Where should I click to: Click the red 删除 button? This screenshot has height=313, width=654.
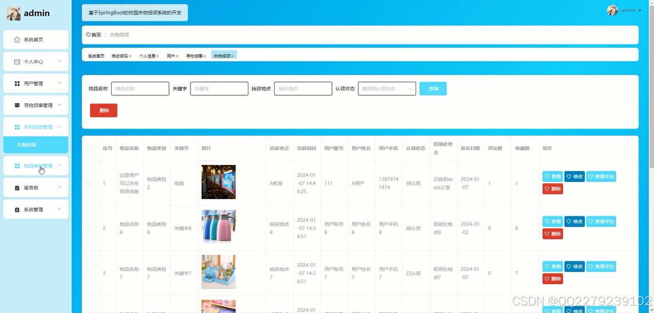[x=103, y=110]
